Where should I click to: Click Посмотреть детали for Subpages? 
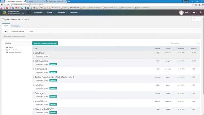(x=42, y=96)
